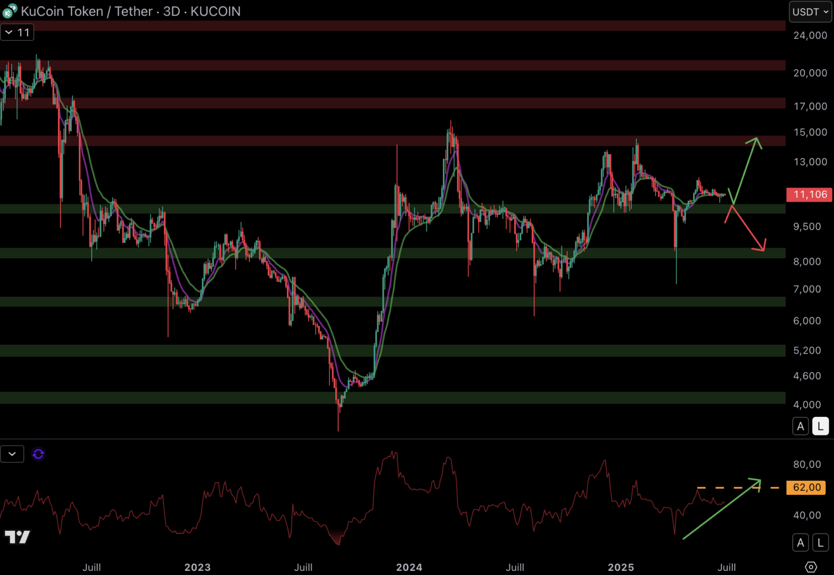Expand the indicators legend showing 11
834x575 pixels.
pyautogui.click(x=17, y=32)
